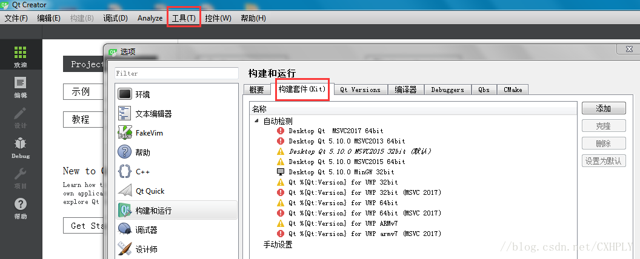This screenshot has height=259, width=640.
Task: Click warning icon of UWP 64bit kit
Action: coord(281,203)
